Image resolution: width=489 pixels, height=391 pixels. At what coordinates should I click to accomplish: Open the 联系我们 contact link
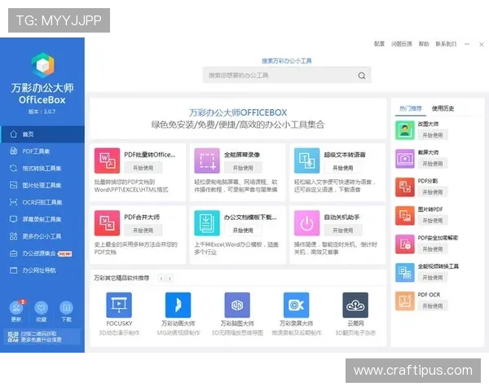click(x=446, y=44)
